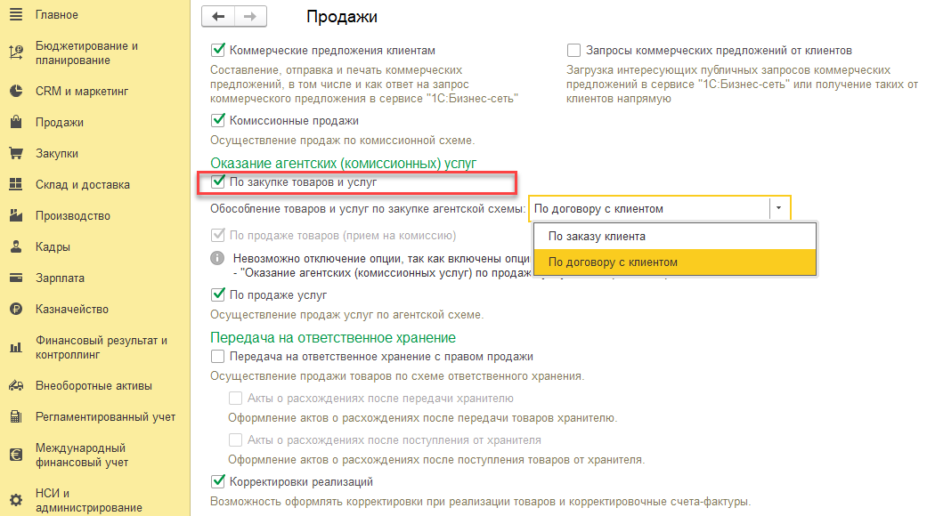The width and height of the screenshot is (927, 516).
Task: Click the Кадры person icon
Action: coord(15,246)
